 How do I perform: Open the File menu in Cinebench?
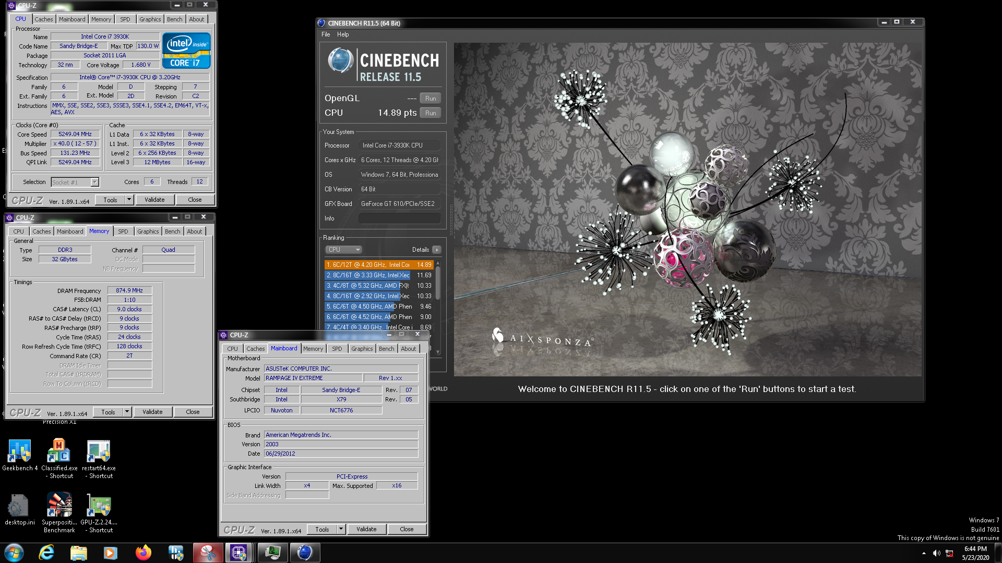(326, 34)
